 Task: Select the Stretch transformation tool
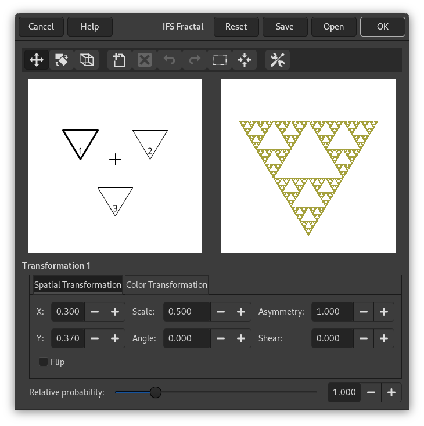(x=86, y=60)
